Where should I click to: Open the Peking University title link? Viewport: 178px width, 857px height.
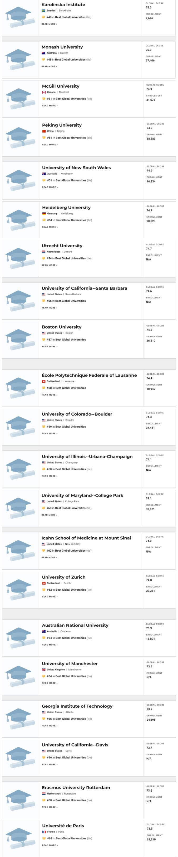tap(62, 125)
